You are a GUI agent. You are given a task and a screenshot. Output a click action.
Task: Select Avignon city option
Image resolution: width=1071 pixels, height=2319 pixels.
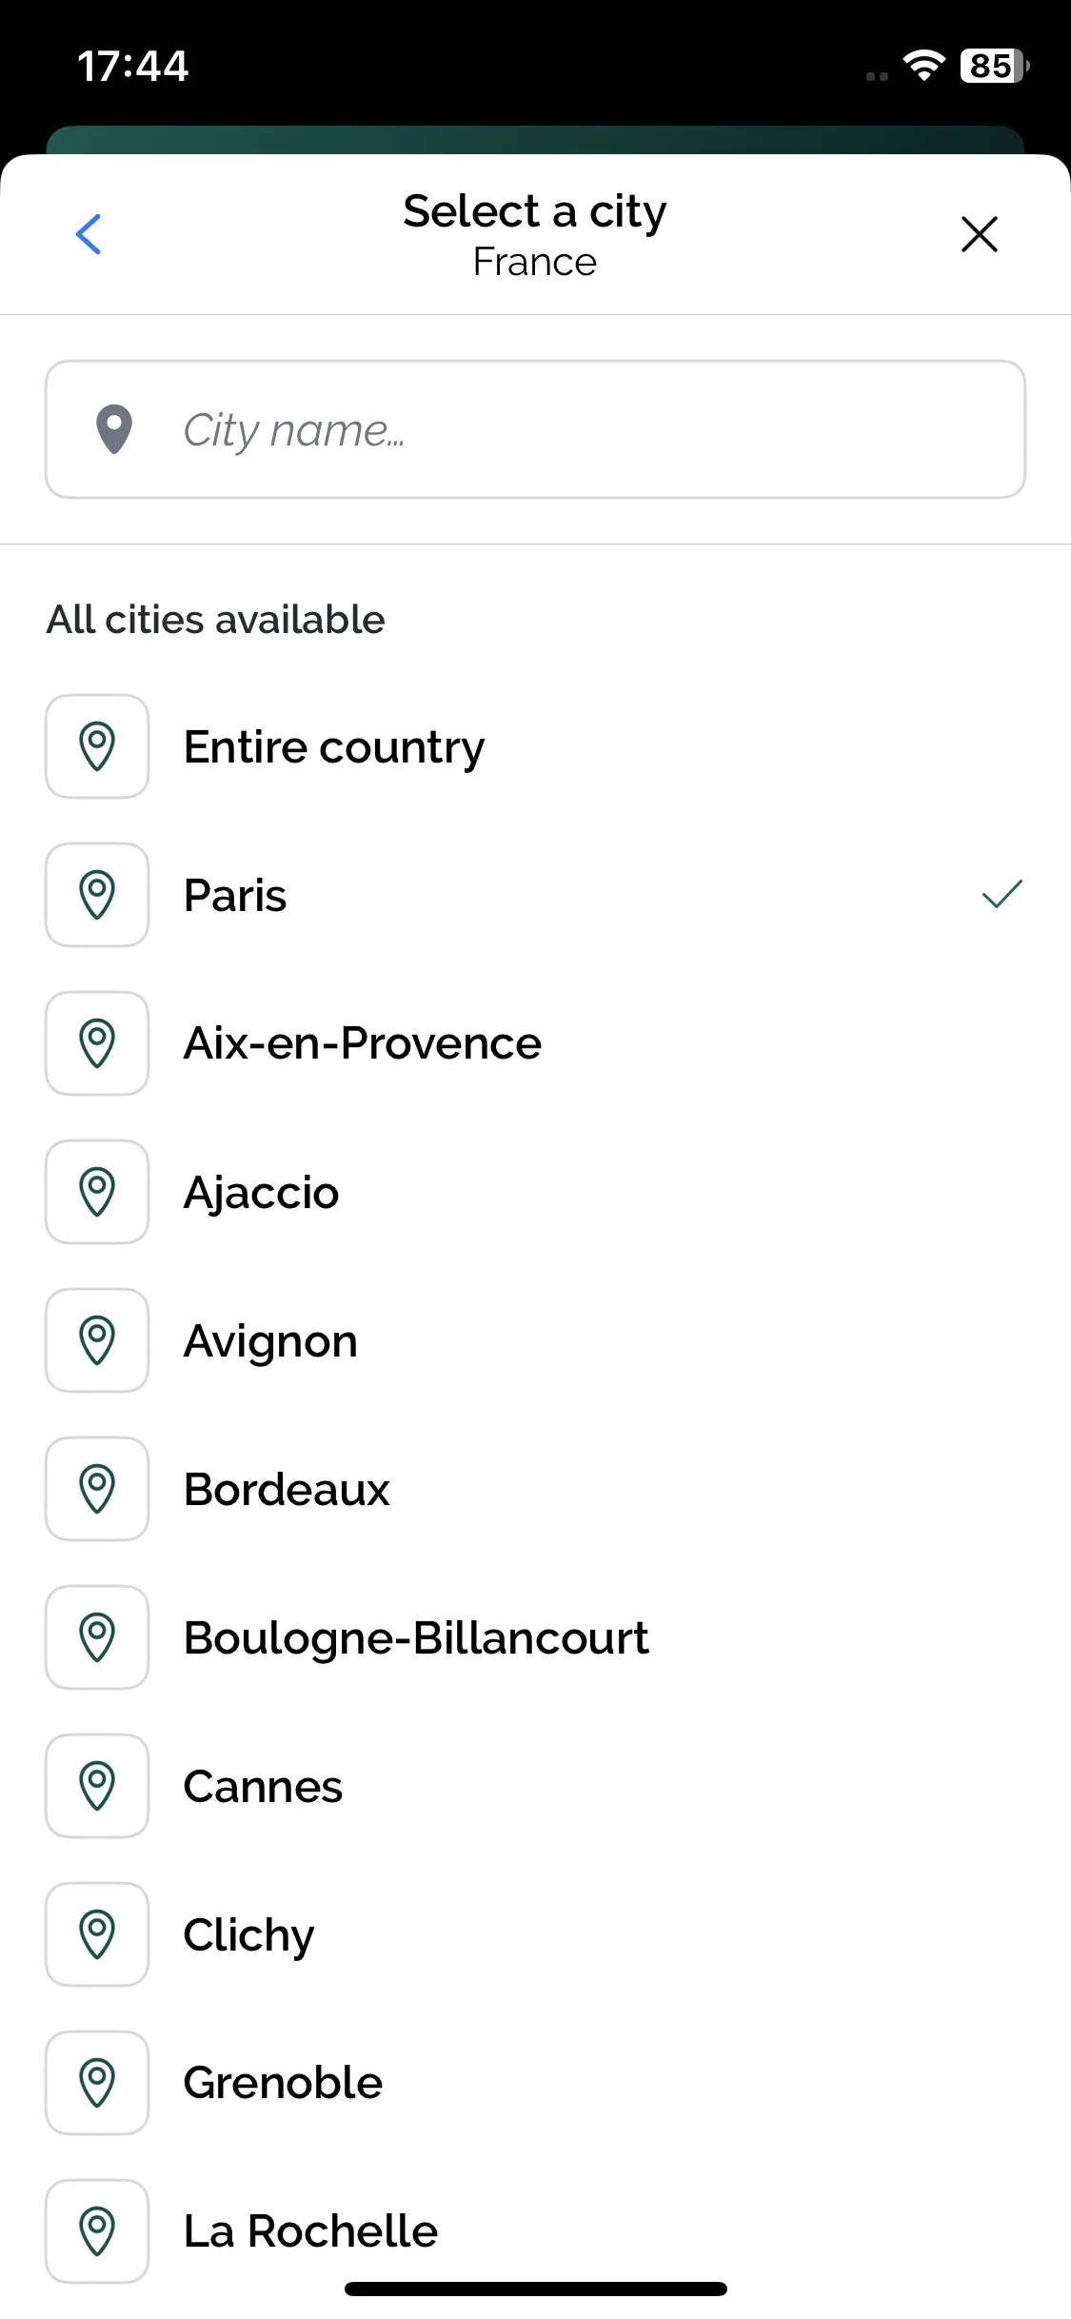[535, 1340]
